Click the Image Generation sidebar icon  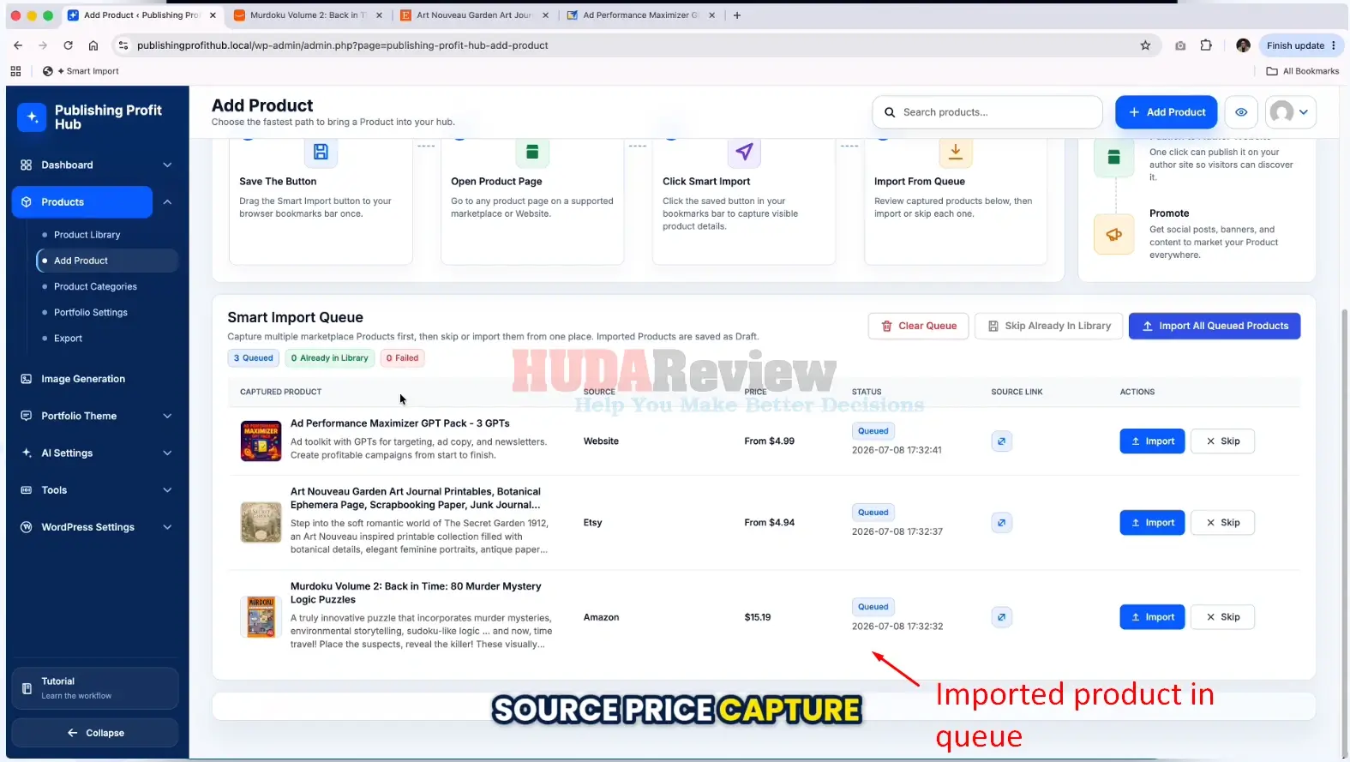tap(26, 379)
